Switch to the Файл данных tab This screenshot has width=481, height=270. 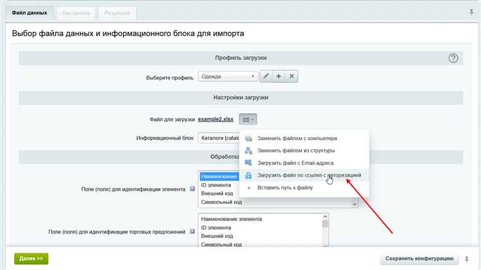click(30, 13)
